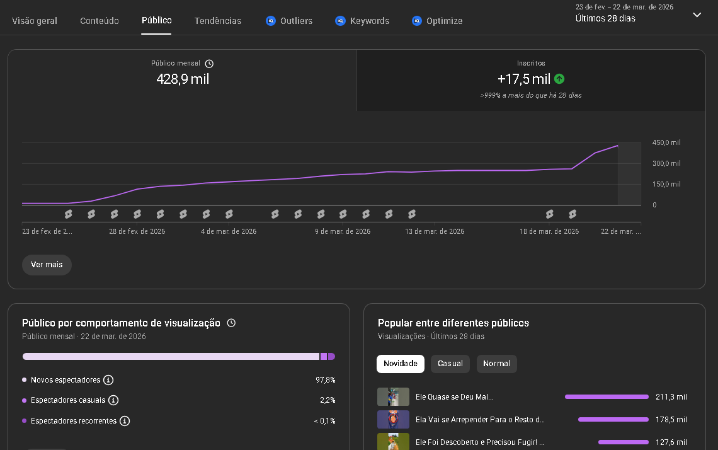Switch to the Visão geral tab

[35, 21]
